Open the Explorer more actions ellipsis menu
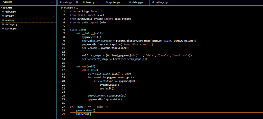Screen dimensions: 263x119 point(52,2)
